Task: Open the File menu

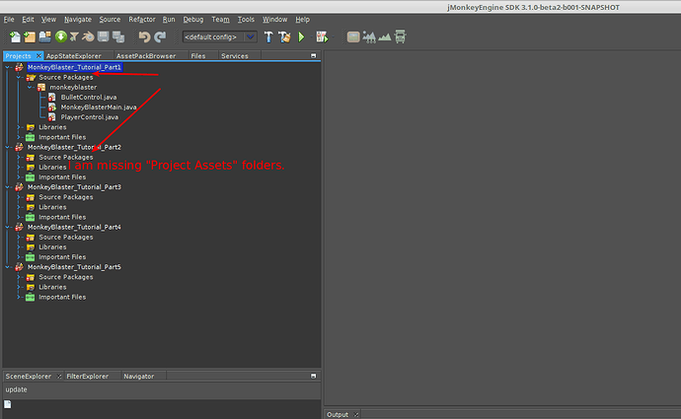Action: pos(9,20)
